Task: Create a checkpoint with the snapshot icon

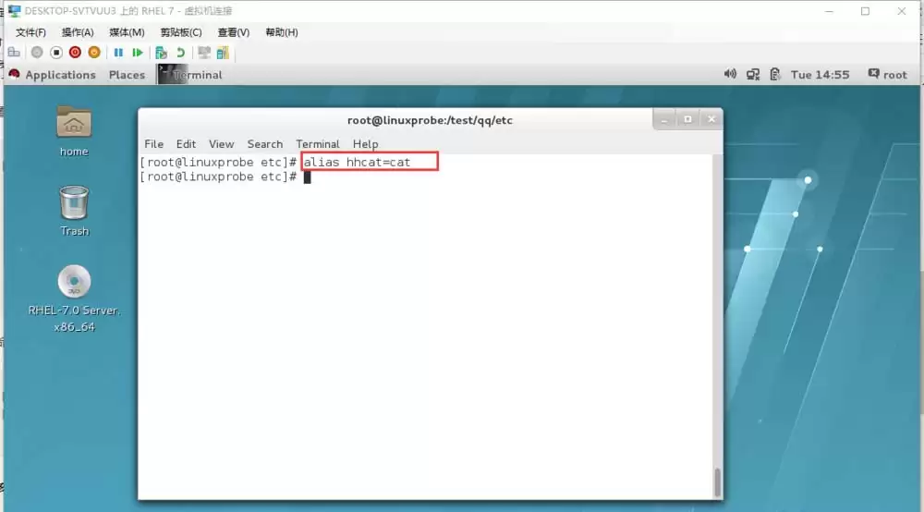Action: 161,53
